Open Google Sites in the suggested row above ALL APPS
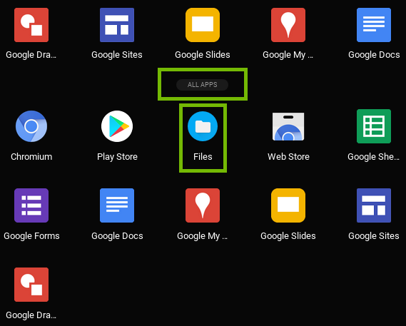Viewport: 406px width, 326px height. click(117, 25)
